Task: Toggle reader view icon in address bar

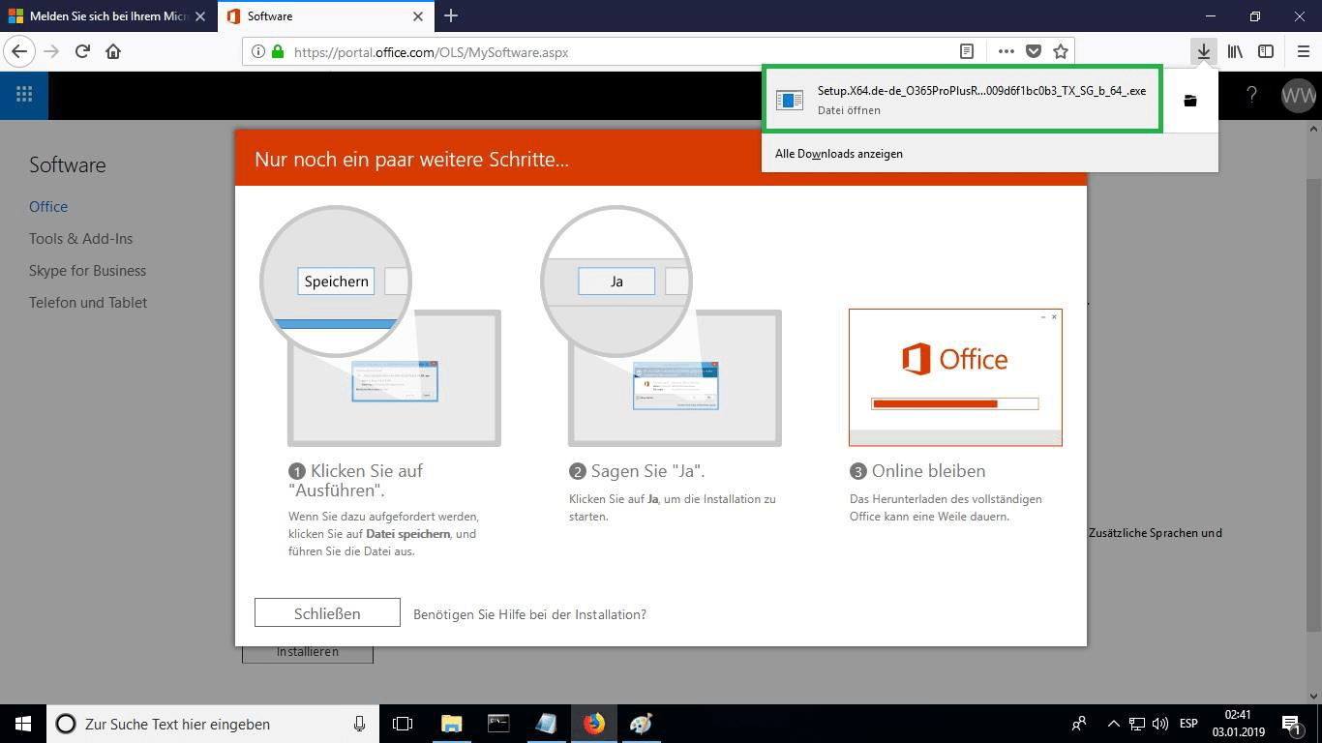Action: click(966, 52)
